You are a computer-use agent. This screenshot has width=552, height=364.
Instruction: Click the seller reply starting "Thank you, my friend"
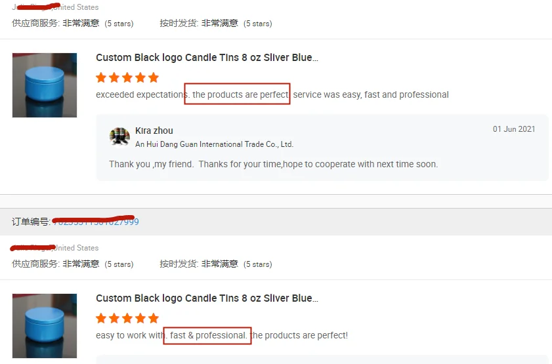[x=273, y=164]
